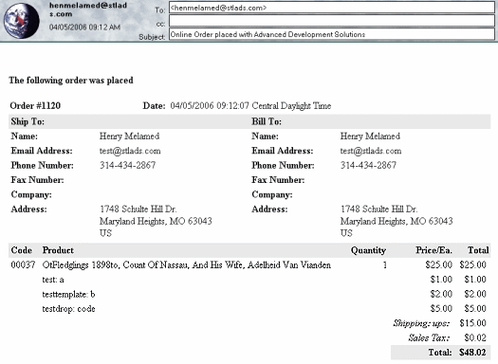
Task: Click the Code column header
Action: point(21,250)
